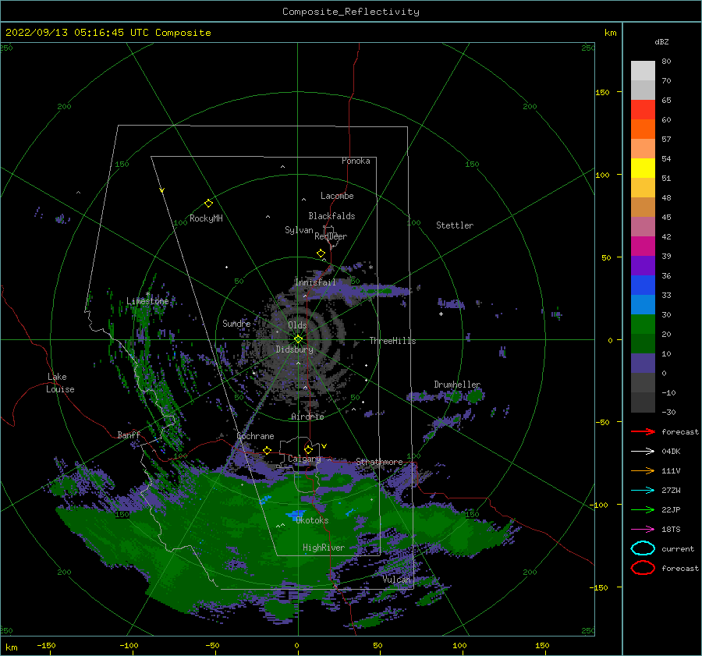
Task: Click the ThreeHills town label
Action: [392, 341]
